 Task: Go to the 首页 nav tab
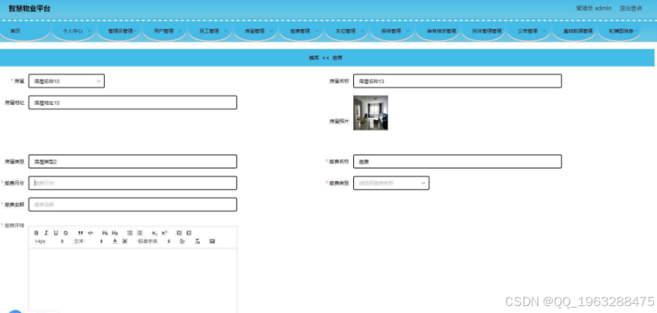tap(15, 31)
